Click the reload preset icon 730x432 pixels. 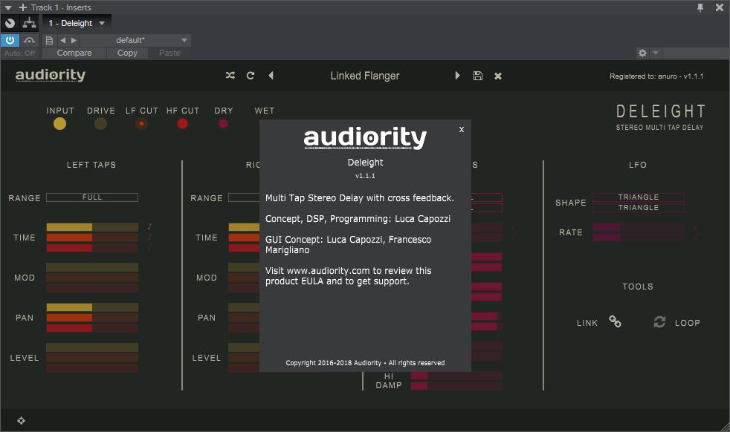(x=251, y=75)
